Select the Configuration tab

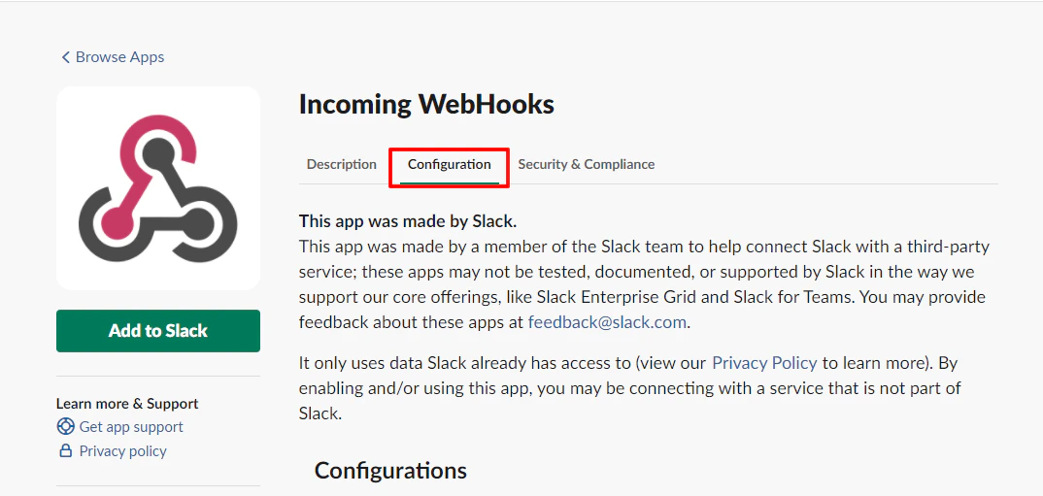pos(450,164)
